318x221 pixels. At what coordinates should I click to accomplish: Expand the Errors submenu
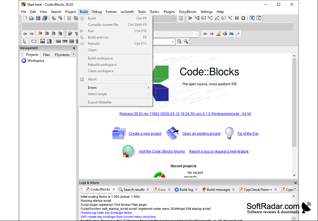point(115,88)
